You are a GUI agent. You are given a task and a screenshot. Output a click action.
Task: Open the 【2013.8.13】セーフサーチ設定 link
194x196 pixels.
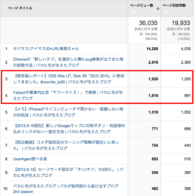tap(68, 170)
